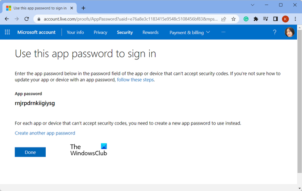The width and height of the screenshot is (302, 191).
Task: Click the Done button
Action: click(x=30, y=152)
